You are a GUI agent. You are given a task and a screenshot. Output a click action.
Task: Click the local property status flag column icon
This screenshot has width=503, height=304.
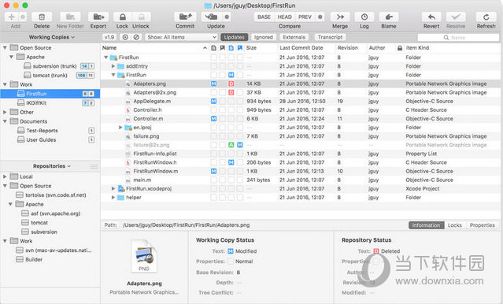point(222,48)
